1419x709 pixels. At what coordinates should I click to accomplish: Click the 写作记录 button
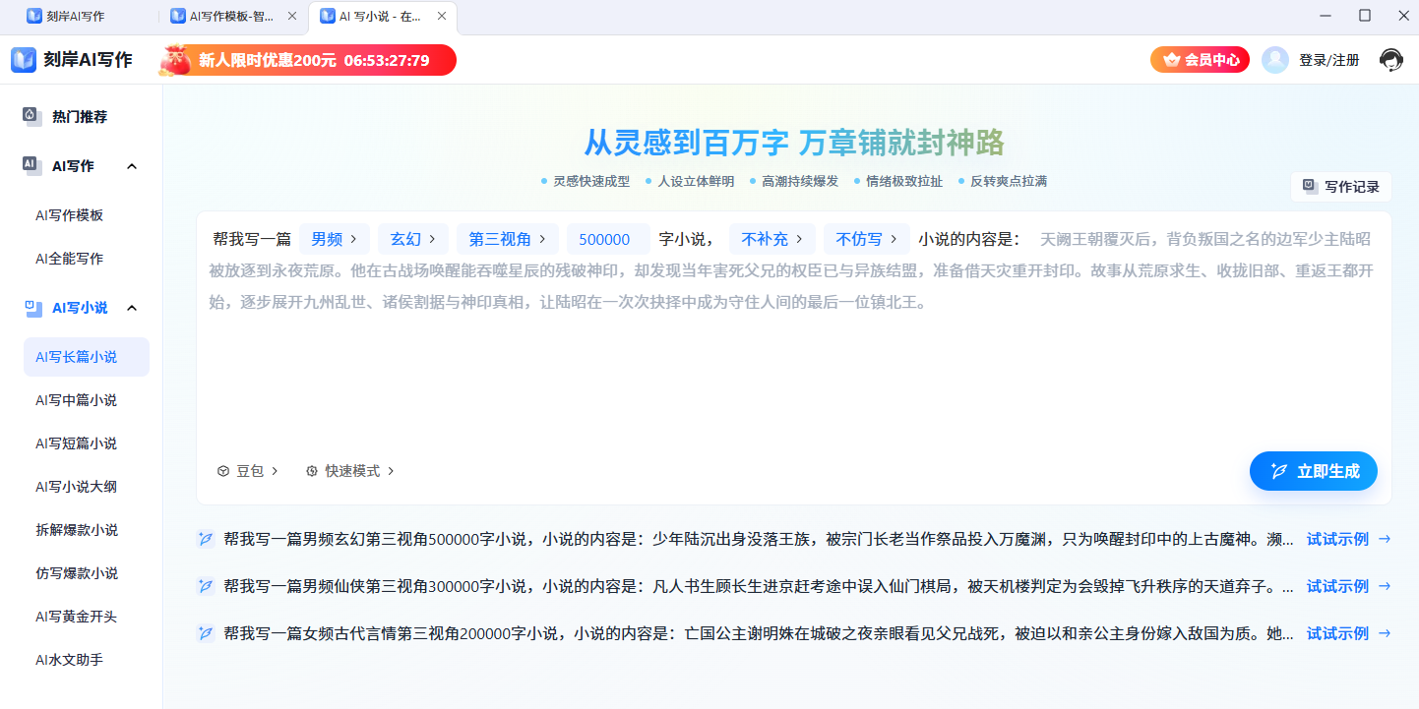pos(1340,186)
